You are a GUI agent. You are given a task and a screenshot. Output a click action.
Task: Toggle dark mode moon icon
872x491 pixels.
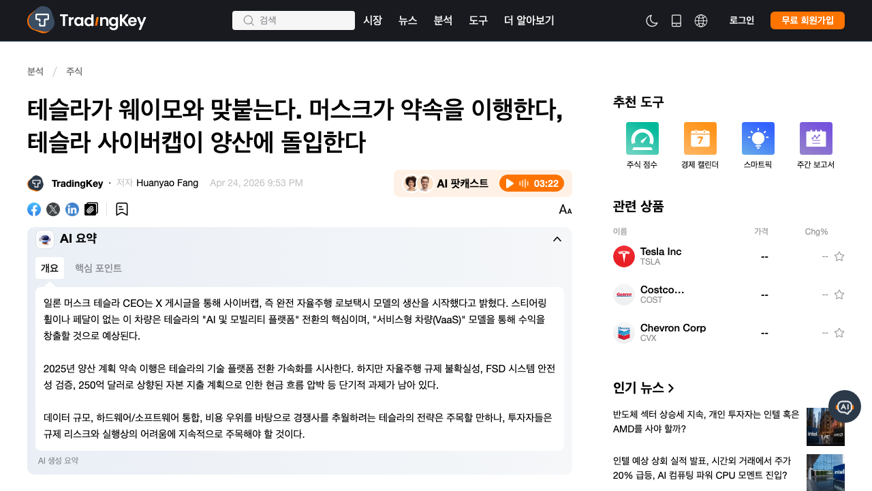click(652, 20)
